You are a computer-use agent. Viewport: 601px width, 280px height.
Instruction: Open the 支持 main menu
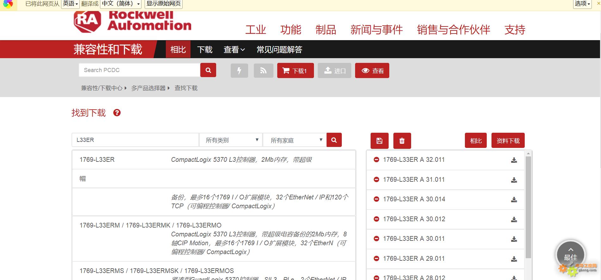point(515,30)
